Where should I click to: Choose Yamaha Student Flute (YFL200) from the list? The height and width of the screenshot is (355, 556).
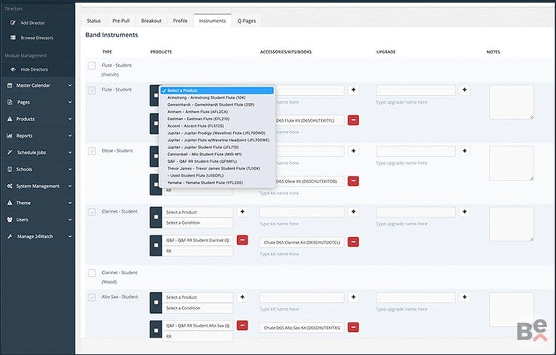(218, 183)
